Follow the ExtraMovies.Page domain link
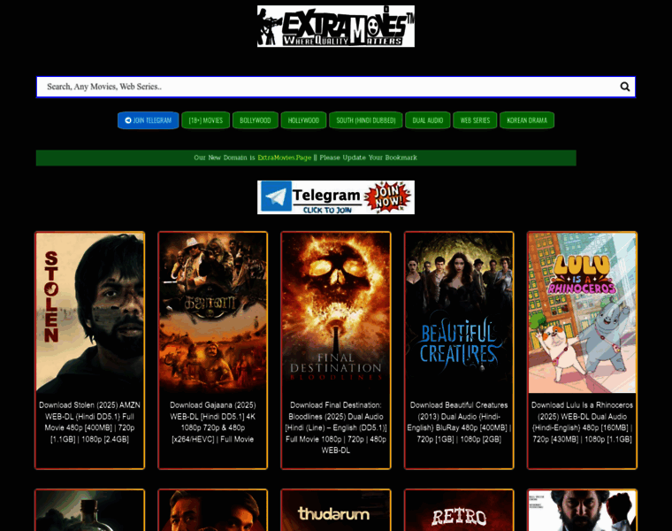The image size is (672, 531). coord(284,158)
